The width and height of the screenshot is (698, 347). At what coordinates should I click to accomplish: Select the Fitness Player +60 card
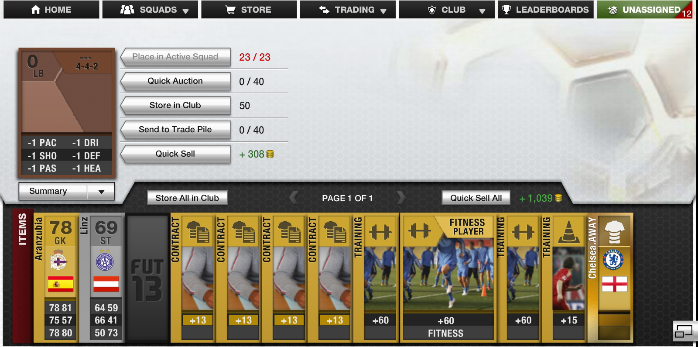coord(448,278)
